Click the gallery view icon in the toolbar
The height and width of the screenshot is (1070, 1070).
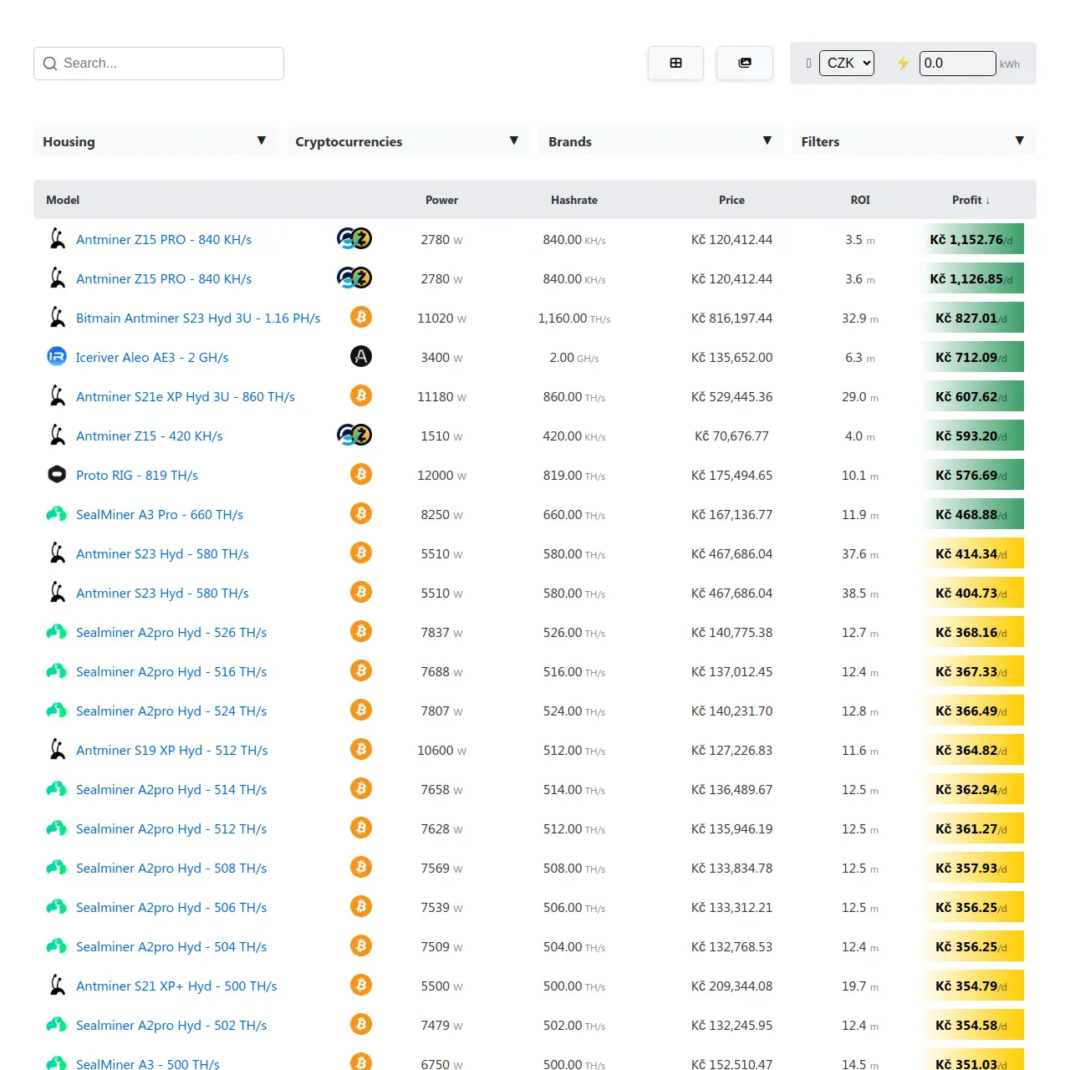744,63
